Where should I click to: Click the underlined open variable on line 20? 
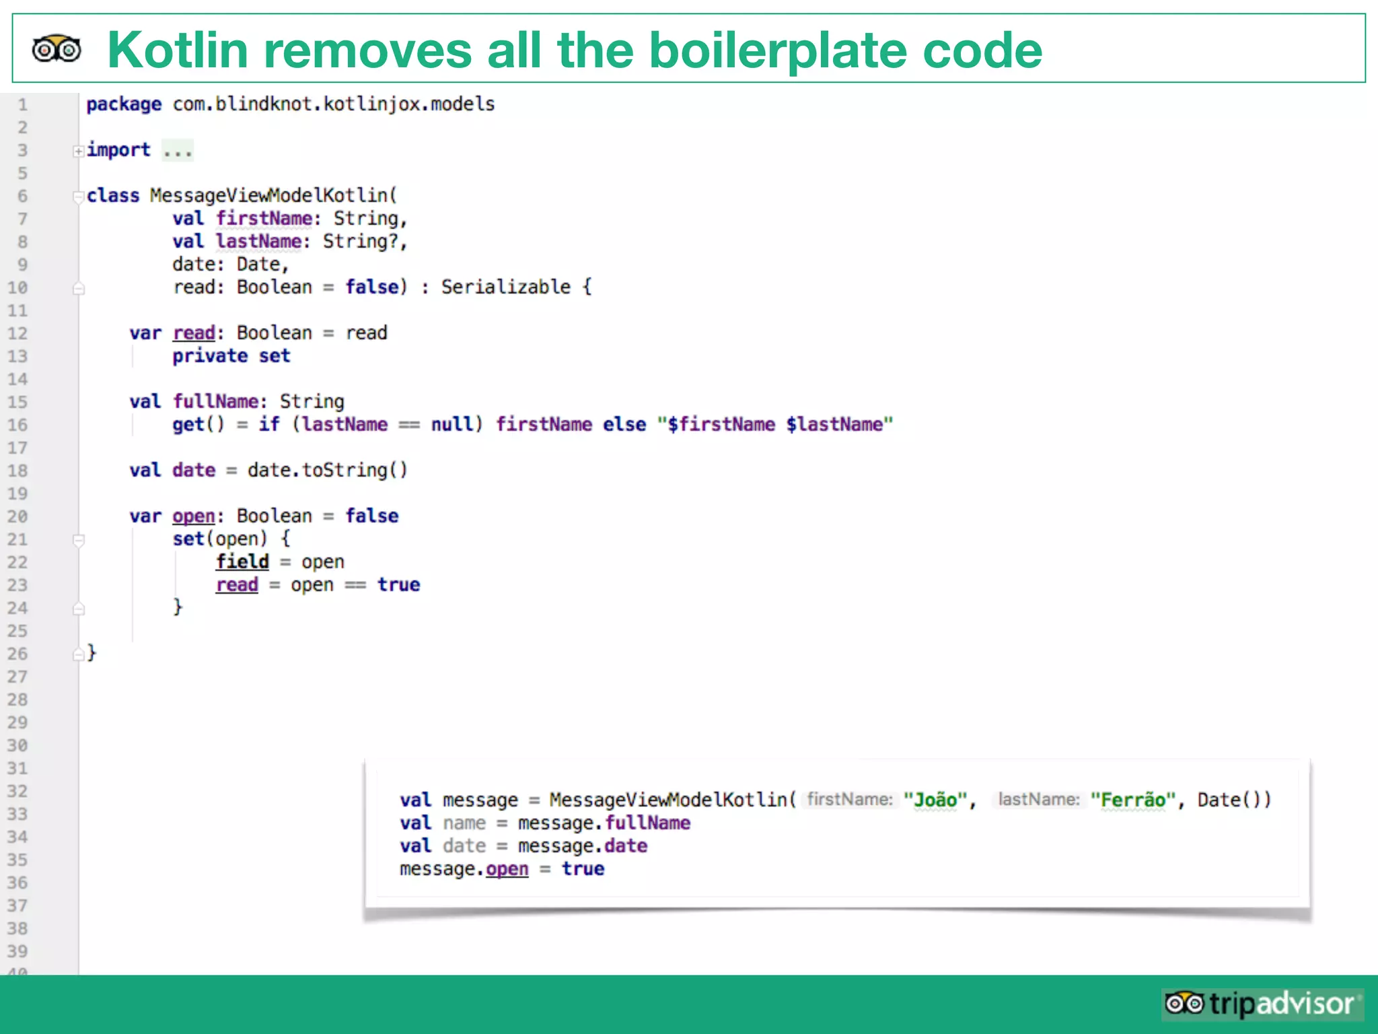point(194,516)
